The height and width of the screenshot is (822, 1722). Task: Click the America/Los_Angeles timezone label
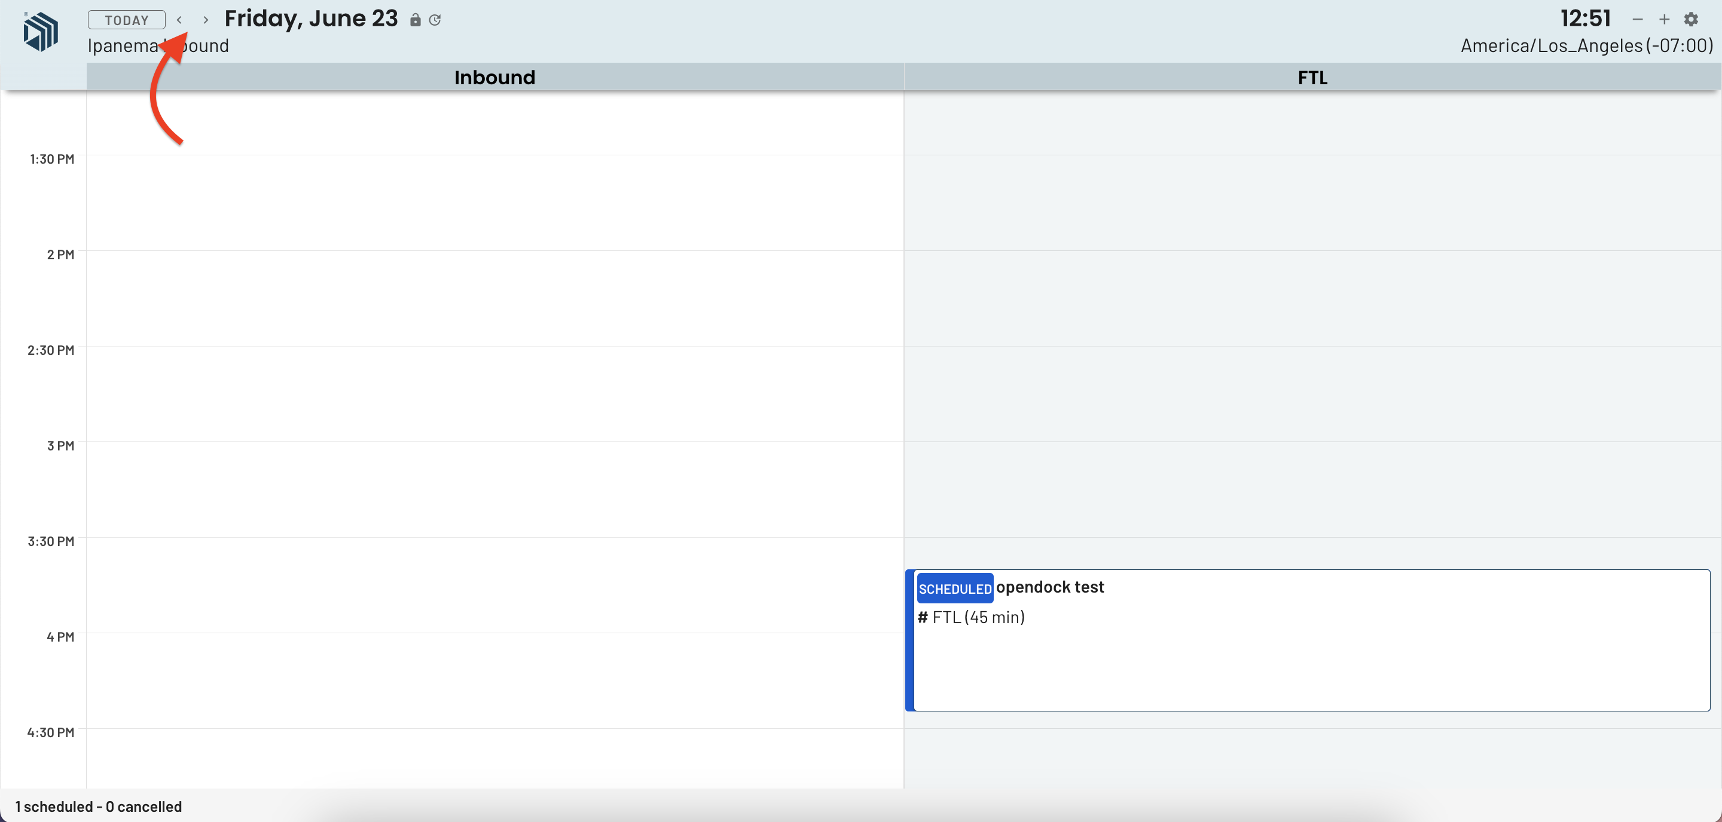pyautogui.click(x=1586, y=45)
